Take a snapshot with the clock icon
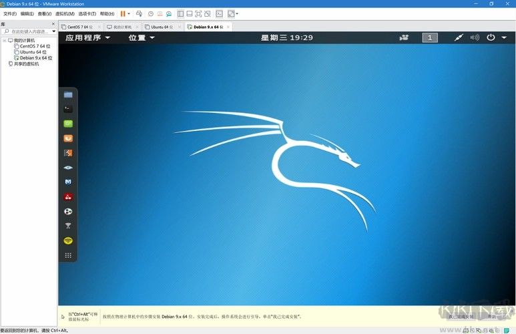The height and width of the screenshot is (334, 516). pyautogui.click(x=151, y=14)
